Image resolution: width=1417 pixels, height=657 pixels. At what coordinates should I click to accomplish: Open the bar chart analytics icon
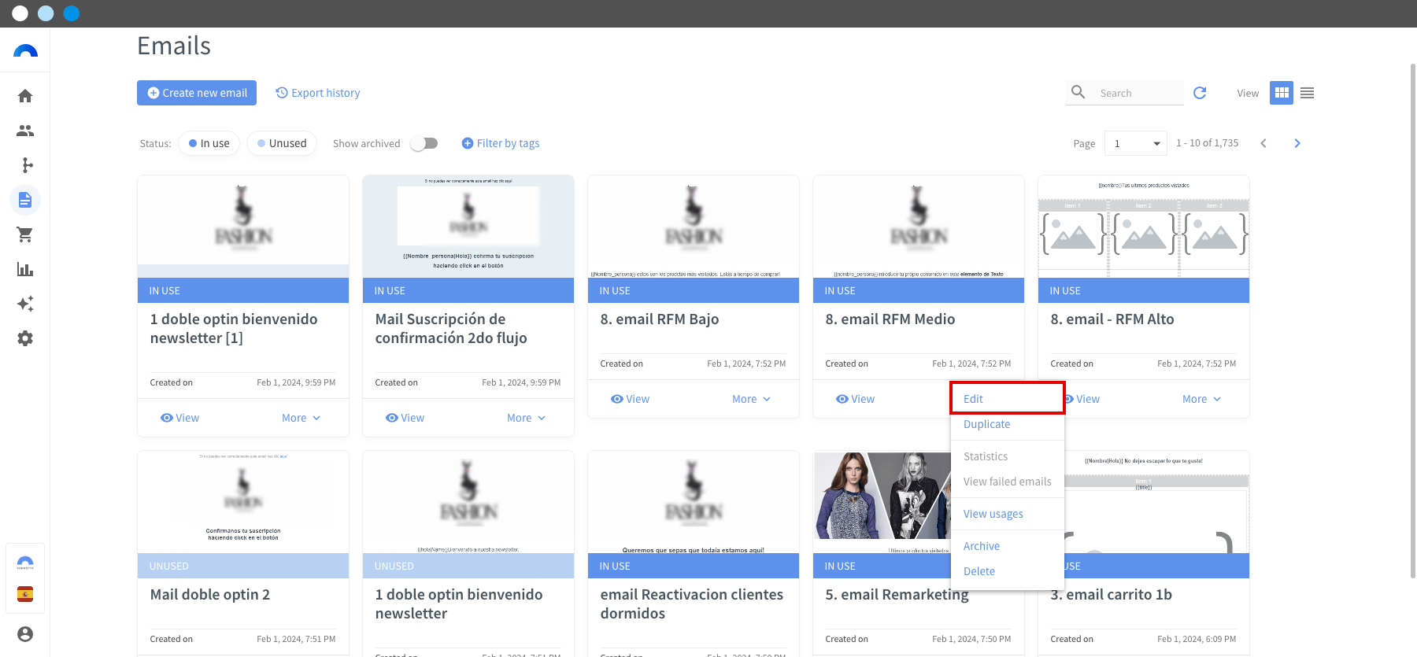25,269
